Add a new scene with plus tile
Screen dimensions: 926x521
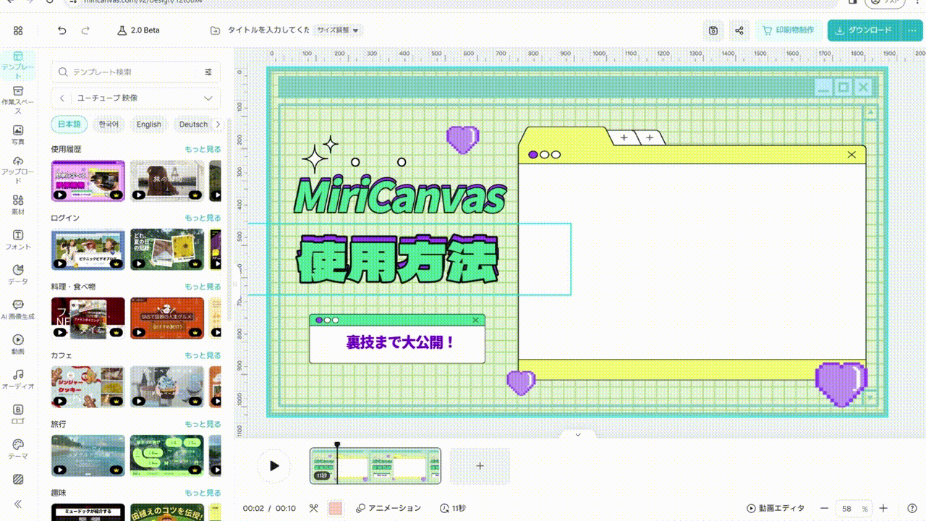(x=480, y=466)
